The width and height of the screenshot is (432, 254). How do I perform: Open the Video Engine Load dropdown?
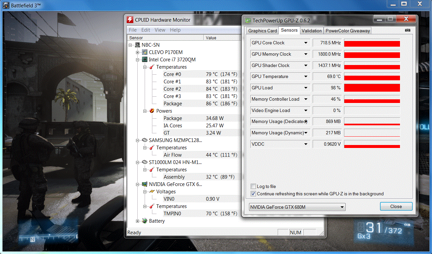pos(306,111)
